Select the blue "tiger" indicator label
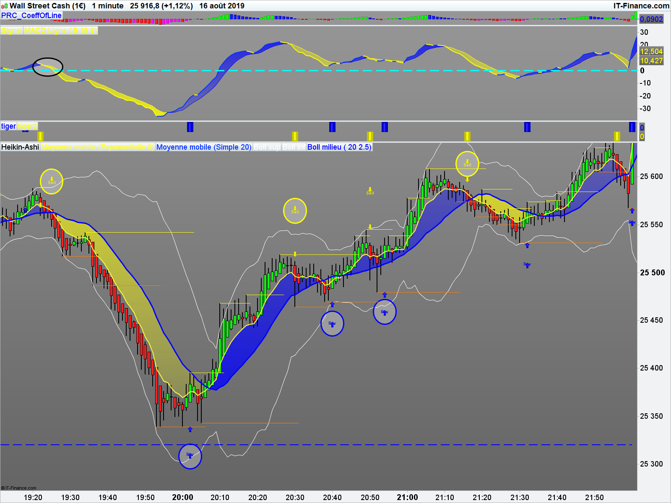Image resolution: width=671 pixels, height=503 pixels. (x=8, y=126)
